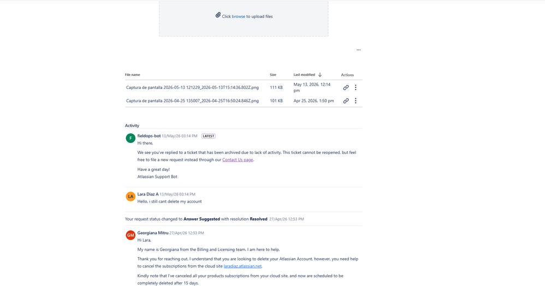The image size is (545, 286).
Task: Open more actions for 2026-05-13 screenshot file
Action: (x=356, y=87)
